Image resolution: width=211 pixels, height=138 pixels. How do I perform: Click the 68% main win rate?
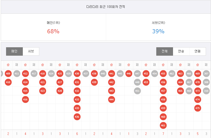coord(53,31)
